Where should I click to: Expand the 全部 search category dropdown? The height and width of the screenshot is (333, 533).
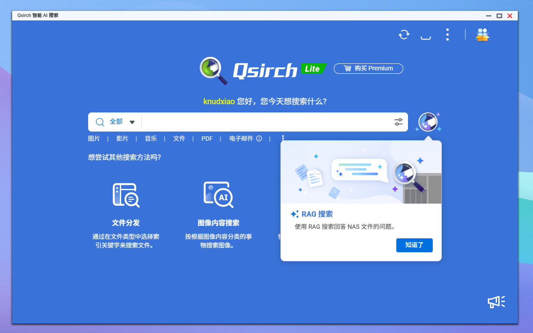[132, 122]
